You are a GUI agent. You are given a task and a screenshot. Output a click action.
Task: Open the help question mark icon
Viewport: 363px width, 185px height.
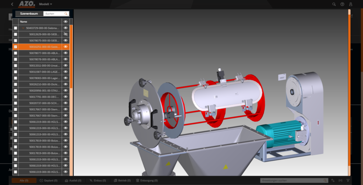tap(342, 4)
